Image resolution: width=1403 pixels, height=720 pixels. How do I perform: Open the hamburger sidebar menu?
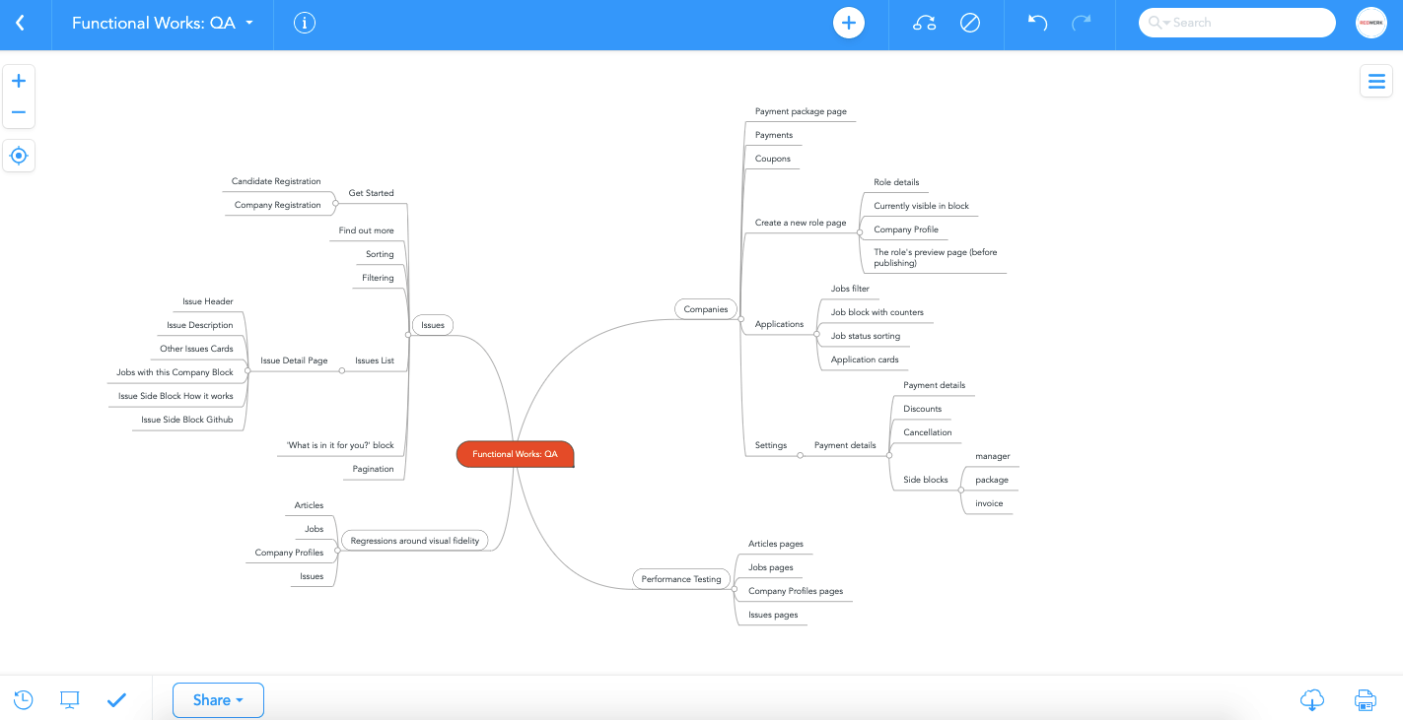1376,81
